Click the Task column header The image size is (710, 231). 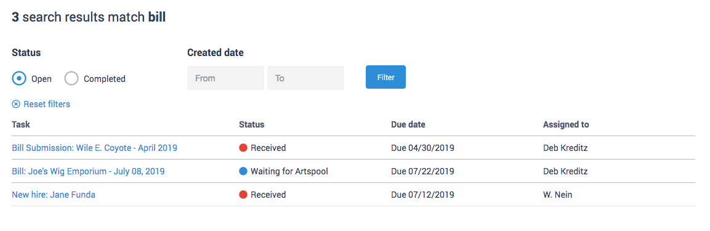[x=21, y=124]
